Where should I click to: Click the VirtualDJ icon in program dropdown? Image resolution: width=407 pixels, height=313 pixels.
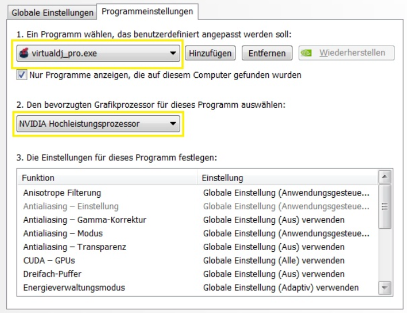coord(24,54)
